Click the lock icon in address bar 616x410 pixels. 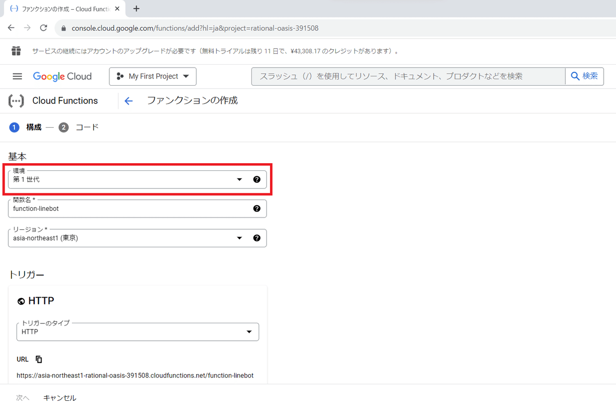coord(64,28)
